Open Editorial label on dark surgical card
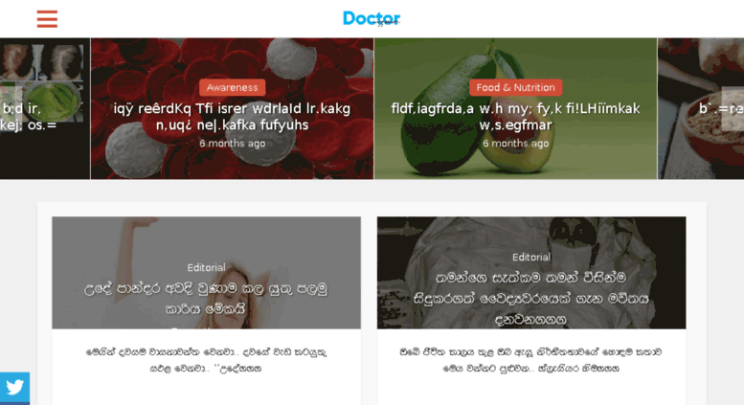The image size is (744, 405). click(x=531, y=257)
